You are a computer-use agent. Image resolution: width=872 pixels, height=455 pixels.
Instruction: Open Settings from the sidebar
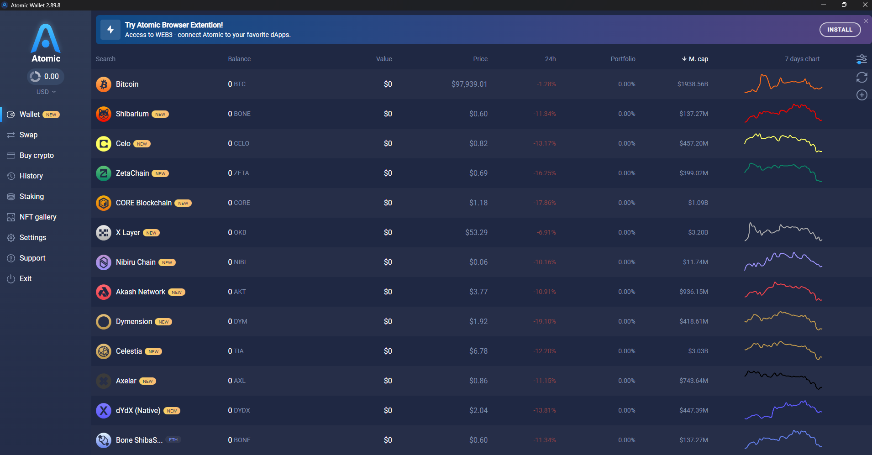pos(32,238)
